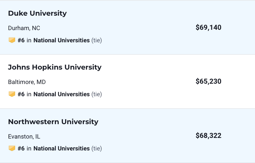Select the $68,322 tuition figure
This screenshot has height=163, width=255.
[209, 135]
